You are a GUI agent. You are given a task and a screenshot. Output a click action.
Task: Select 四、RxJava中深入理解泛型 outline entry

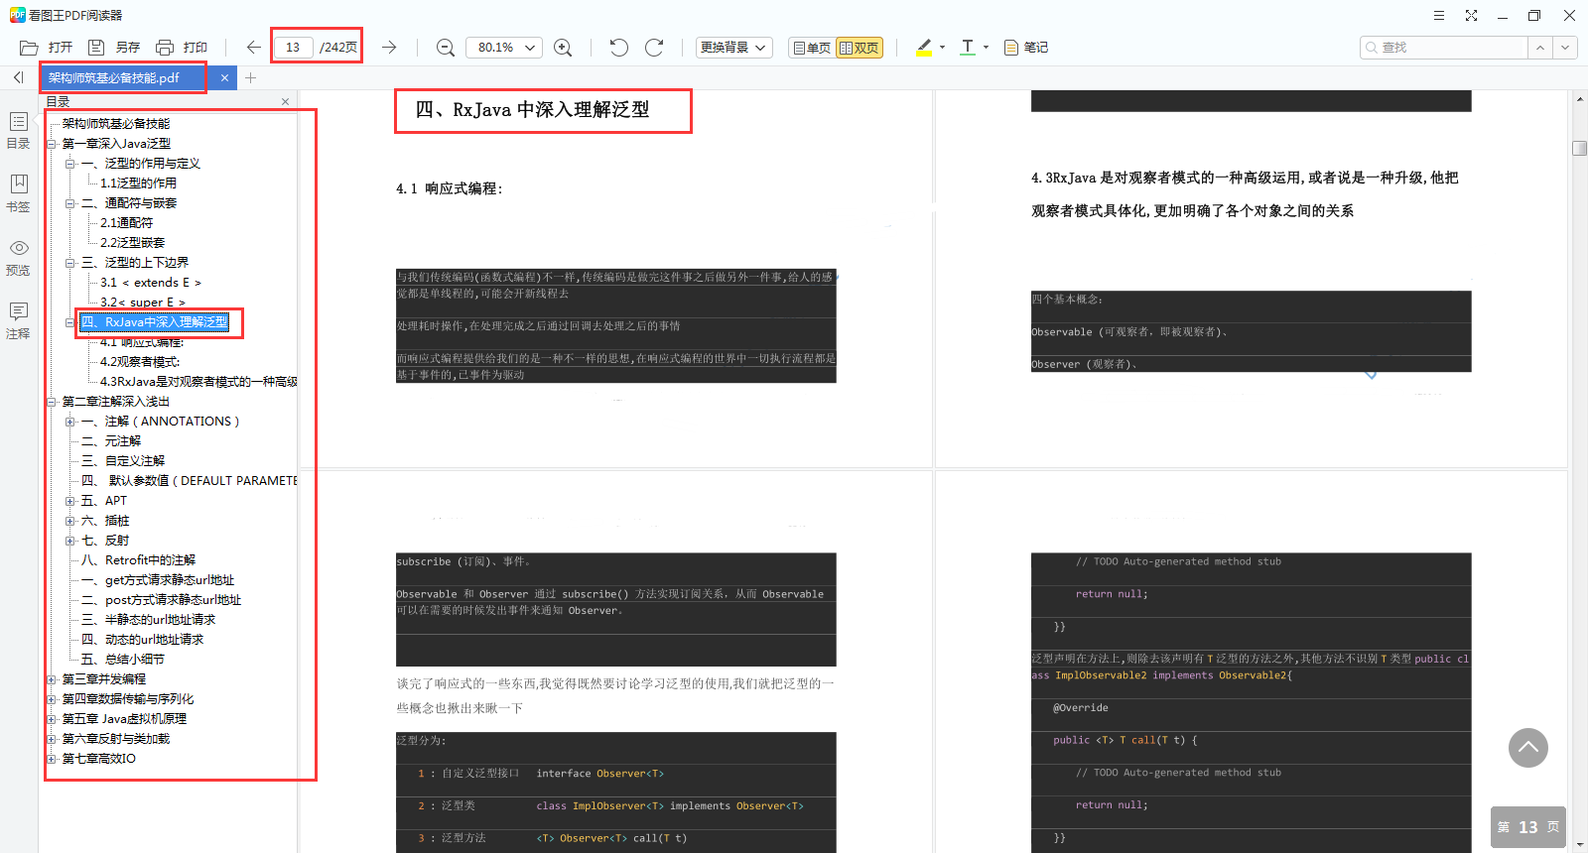[x=154, y=322]
